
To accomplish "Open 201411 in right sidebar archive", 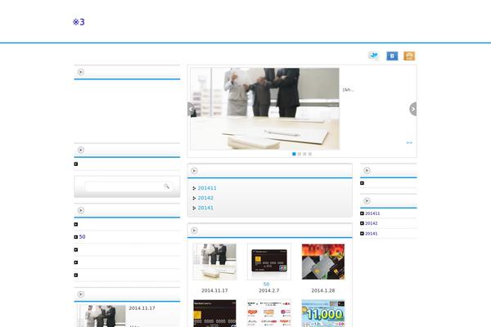I will [x=372, y=213].
